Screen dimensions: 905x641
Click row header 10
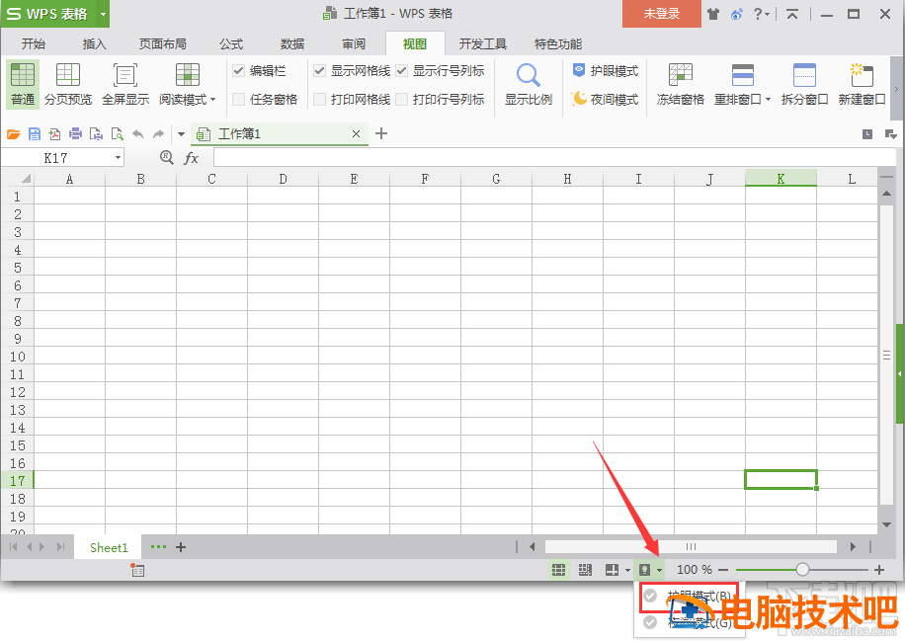point(18,357)
